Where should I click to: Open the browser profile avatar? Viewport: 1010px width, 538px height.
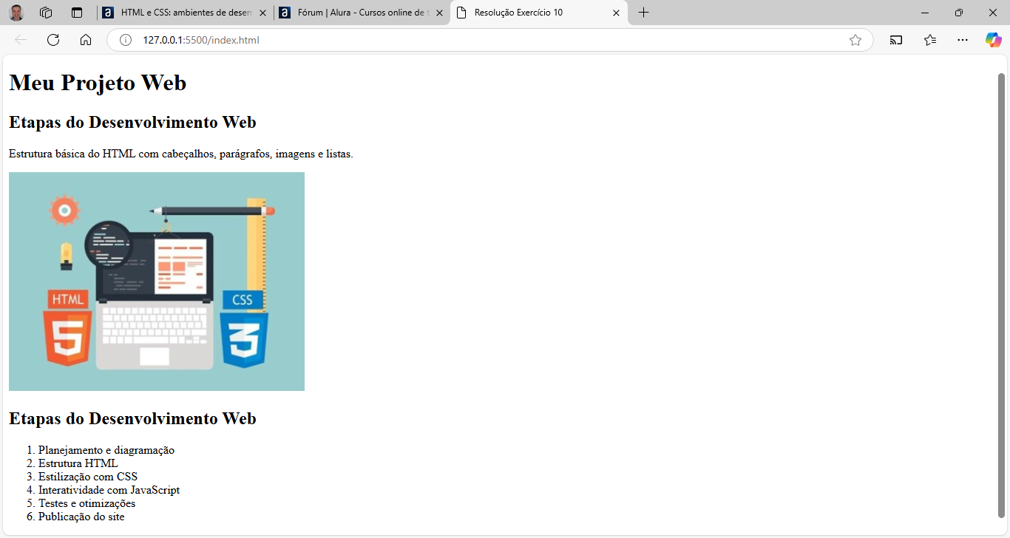click(16, 13)
